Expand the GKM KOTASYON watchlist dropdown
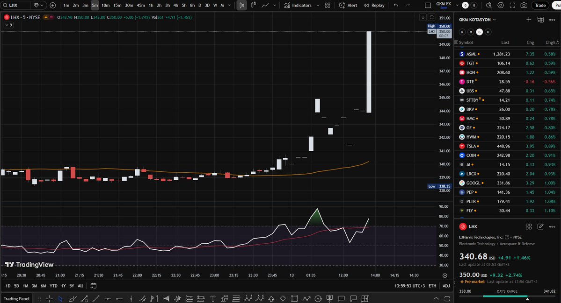This screenshot has height=303, width=561. [495, 20]
